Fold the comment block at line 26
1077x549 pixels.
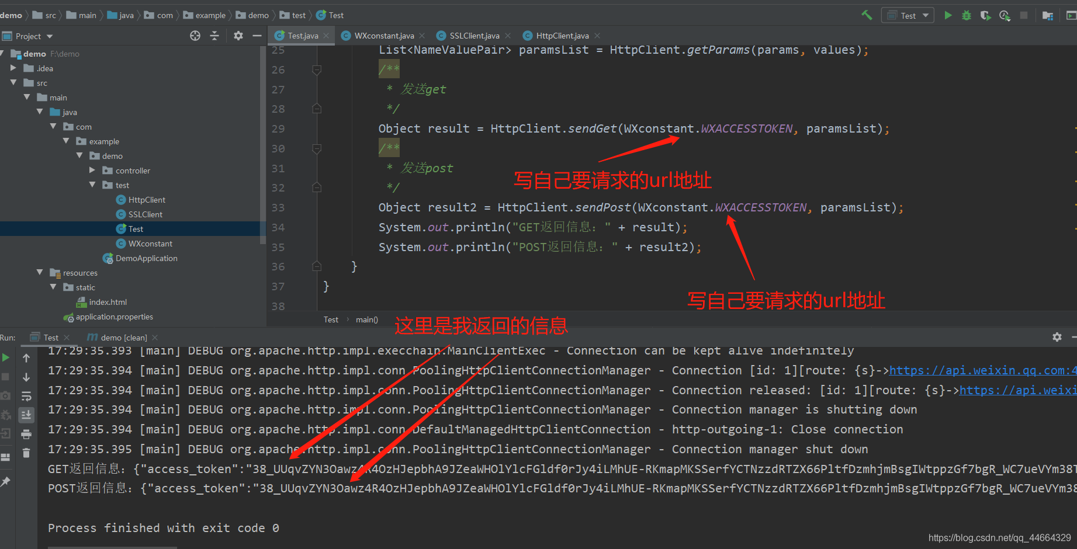tap(317, 70)
